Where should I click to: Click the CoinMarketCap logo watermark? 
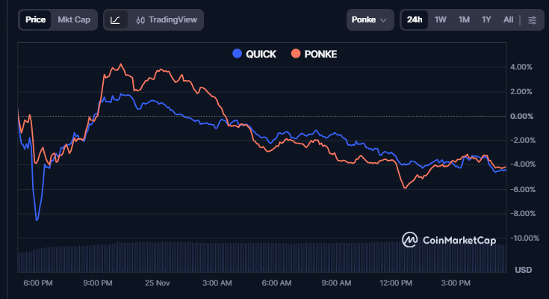pyautogui.click(x=448, y=239)
